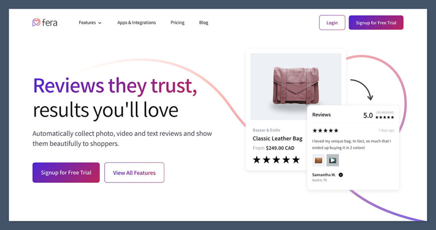Open the Apps & Integrations menu item
Viewport: 436px width, 230px height.
tap(137, 23)
